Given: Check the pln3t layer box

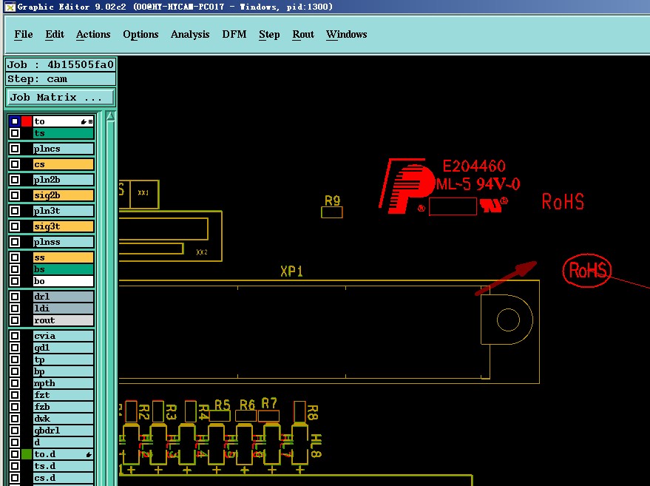Looking at the screenshot, I should 15,211.
